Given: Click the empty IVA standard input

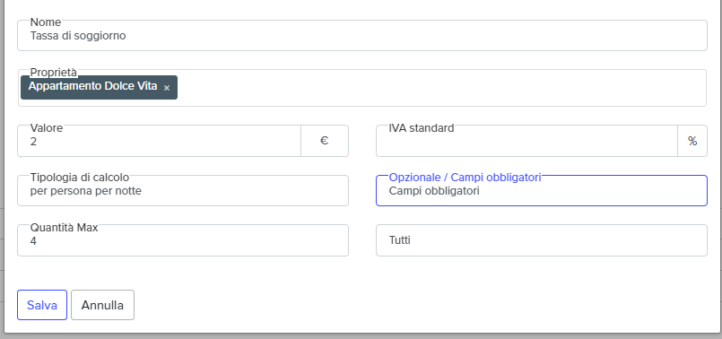Looking at the screenshot, I should click(x=526, y=141).
